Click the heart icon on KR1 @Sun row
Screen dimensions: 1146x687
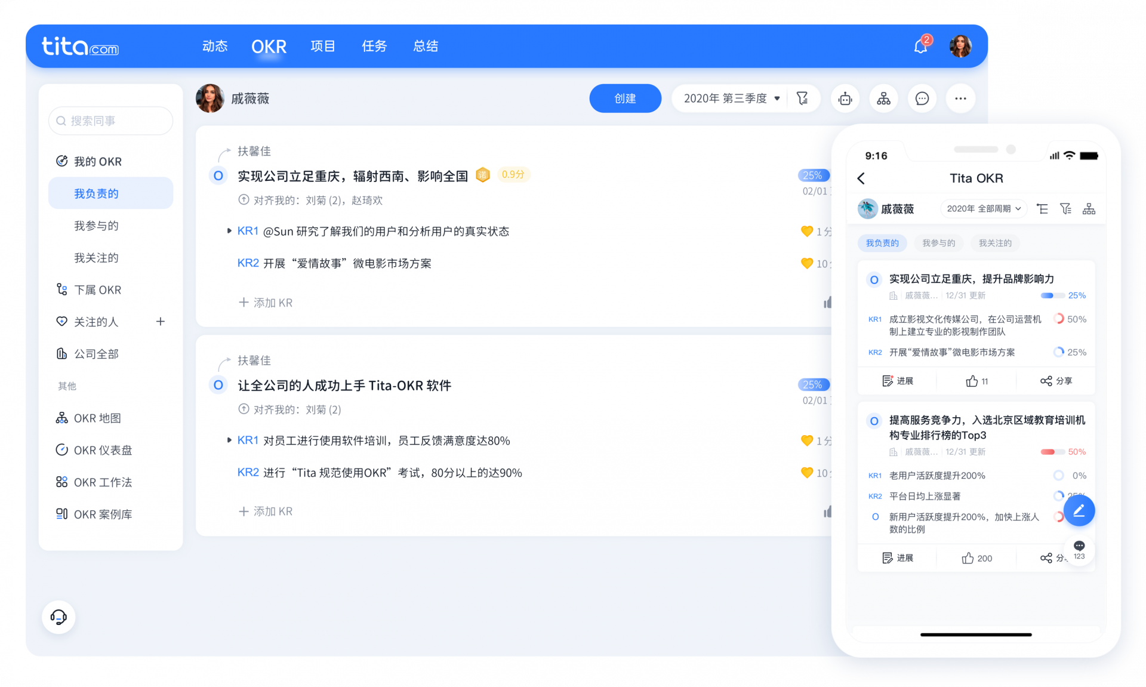click(x=807, y=231)
